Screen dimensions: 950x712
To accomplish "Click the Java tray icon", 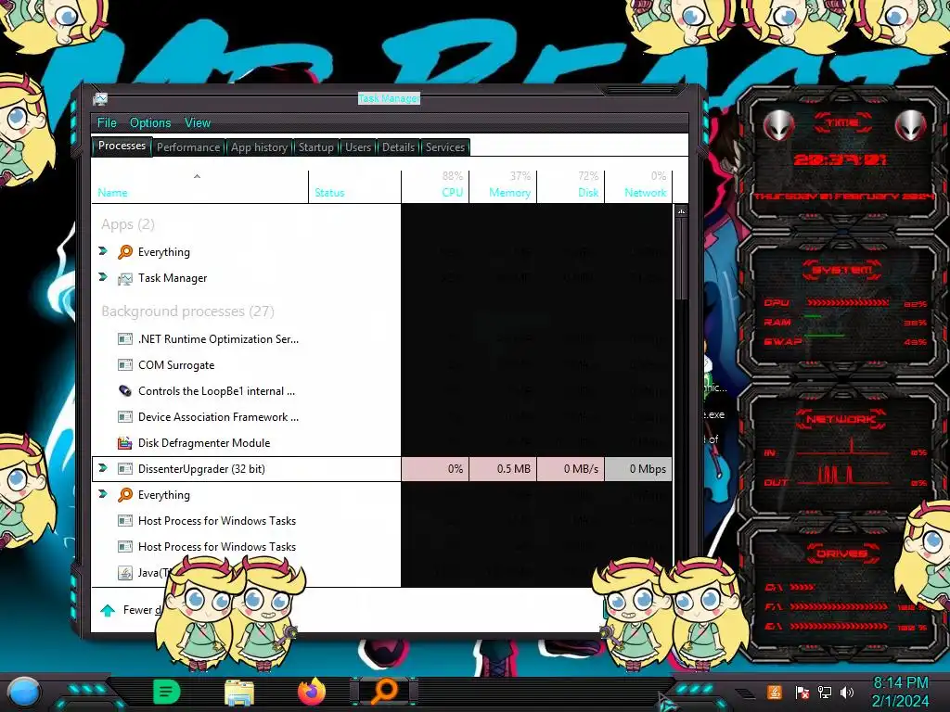I will point(775,692).
